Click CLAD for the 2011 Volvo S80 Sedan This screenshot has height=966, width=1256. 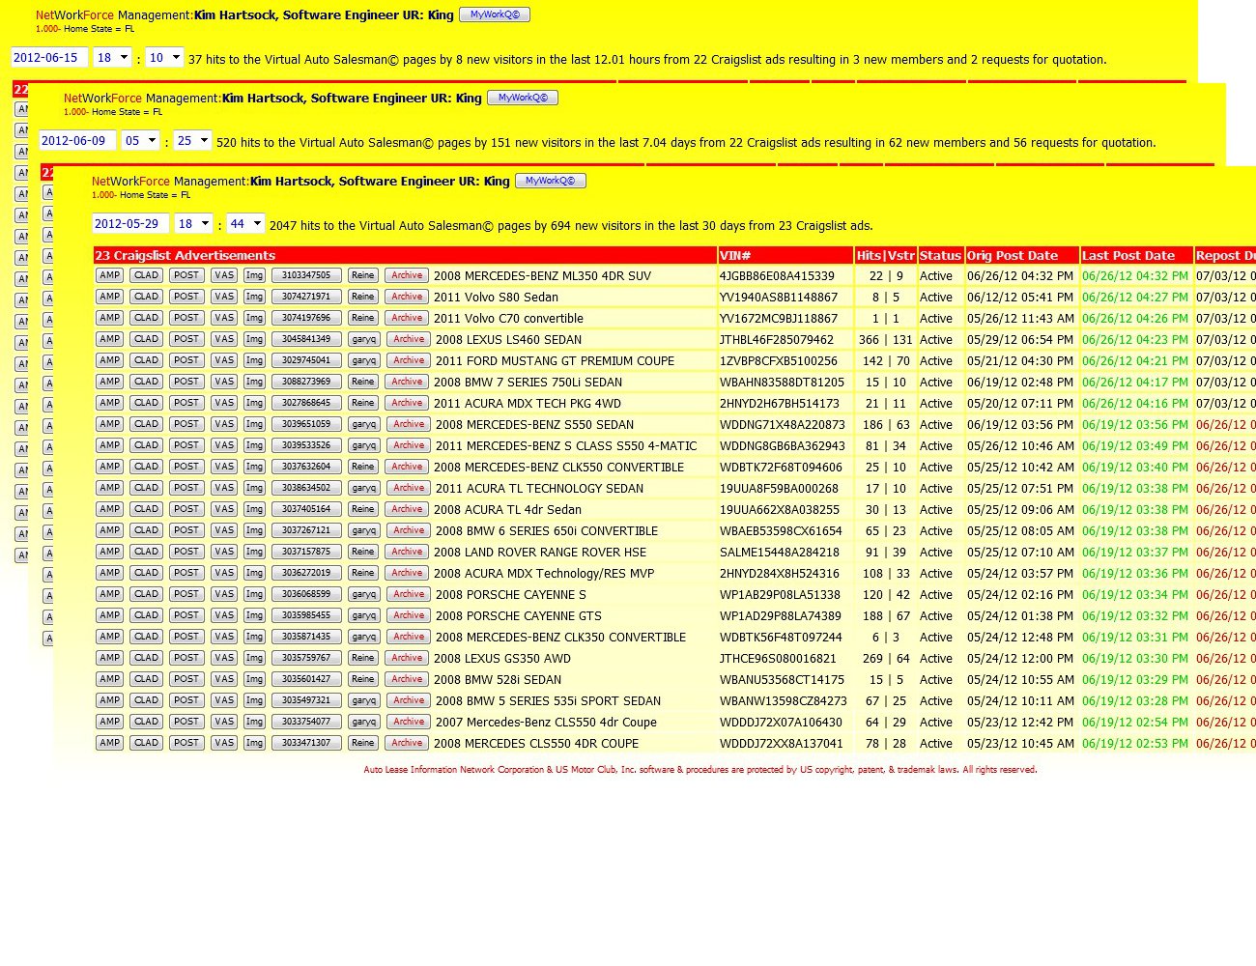click(x=147, y=297)
